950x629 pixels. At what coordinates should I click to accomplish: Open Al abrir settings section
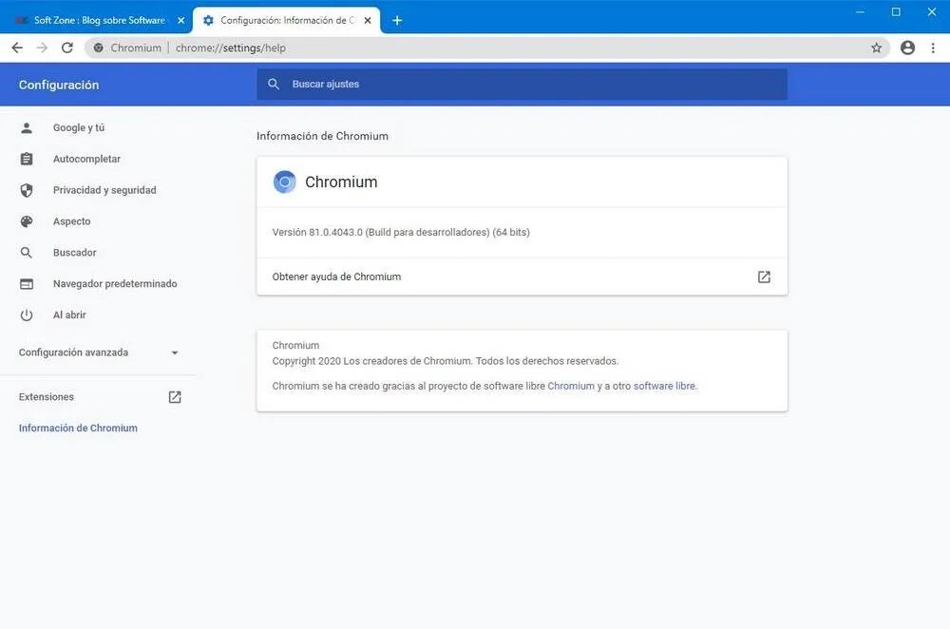point(69,315)
